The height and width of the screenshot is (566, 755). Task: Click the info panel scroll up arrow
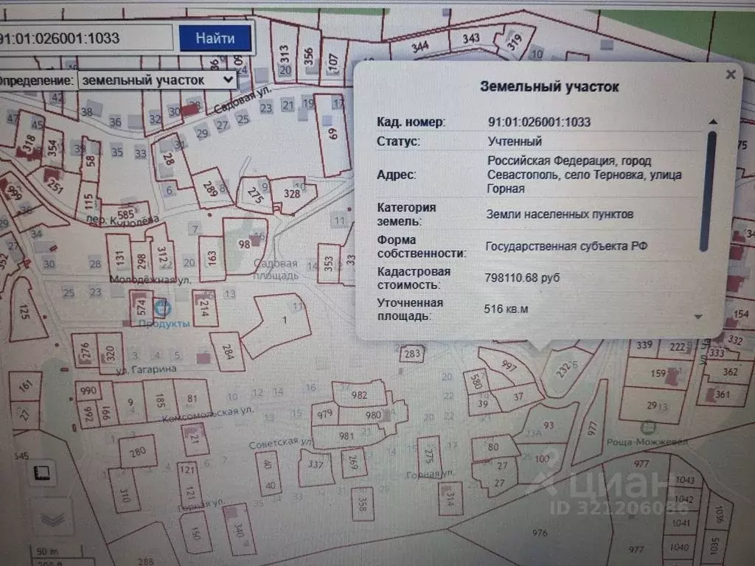coord(713,122)
